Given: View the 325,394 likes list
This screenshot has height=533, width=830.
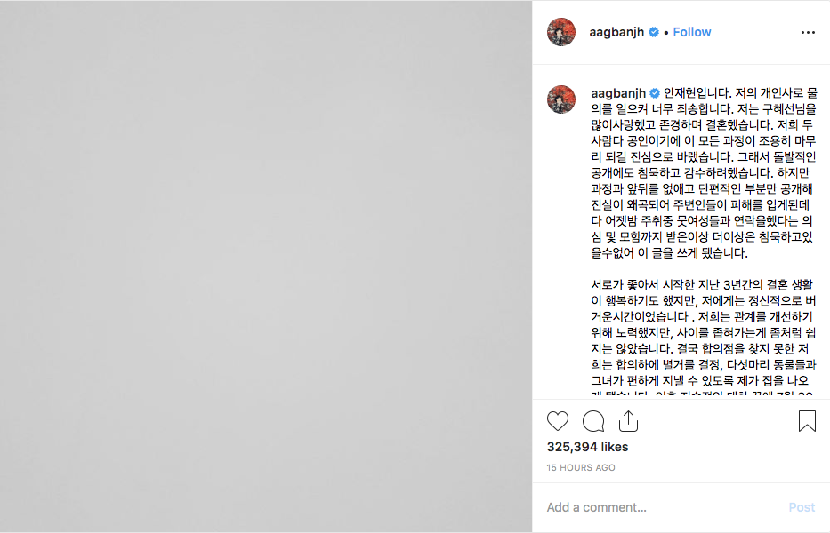Looking at the screenshot, I should [x=587, y=447].
